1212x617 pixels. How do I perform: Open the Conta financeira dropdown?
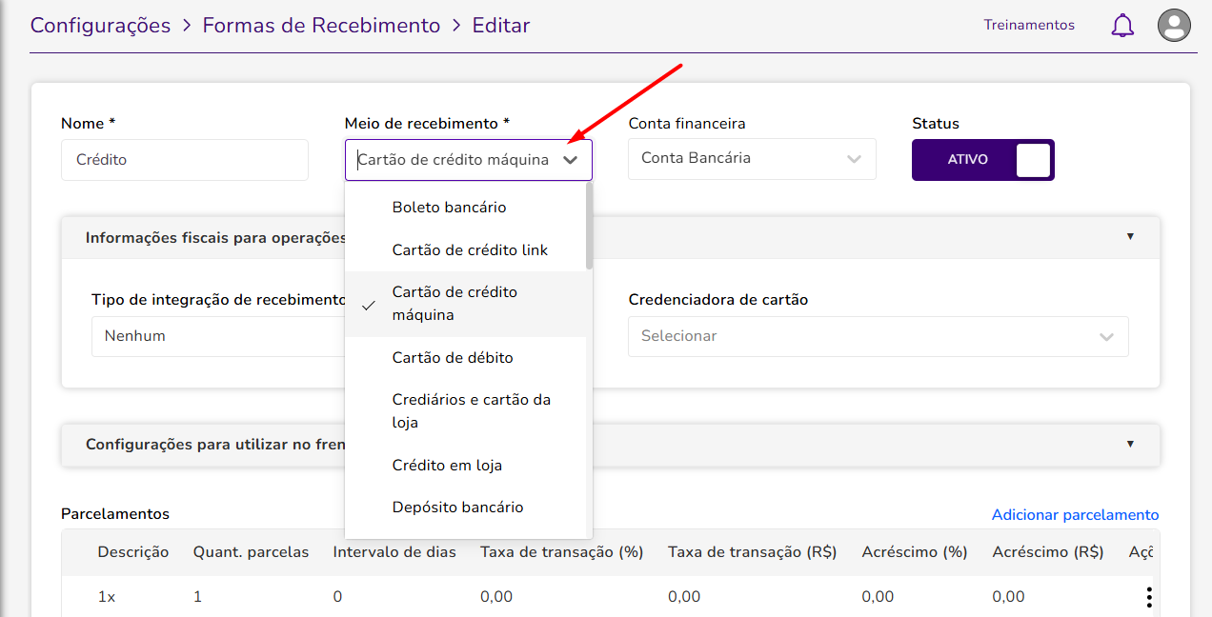tap(752, 159)
